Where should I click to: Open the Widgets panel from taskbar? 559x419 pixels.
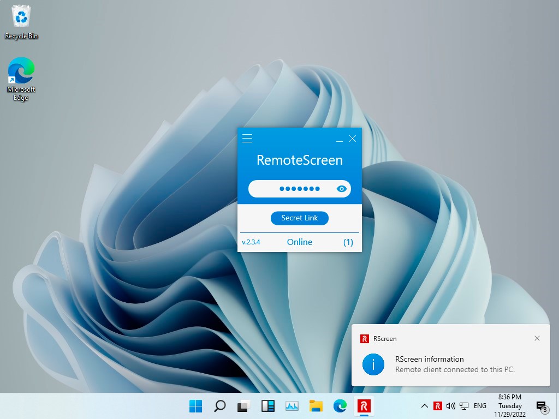click(267, 406)
